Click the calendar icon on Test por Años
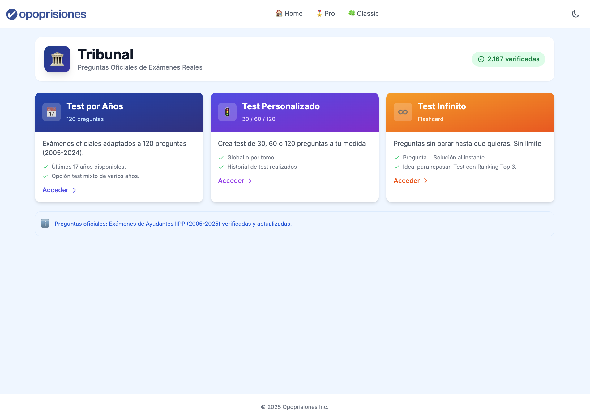This screenshot has height=417, width=590. point(52,112)
